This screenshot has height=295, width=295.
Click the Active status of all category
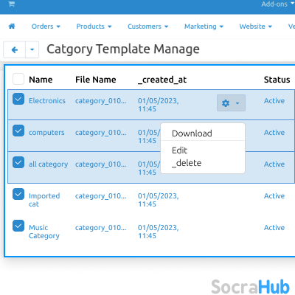274,164
